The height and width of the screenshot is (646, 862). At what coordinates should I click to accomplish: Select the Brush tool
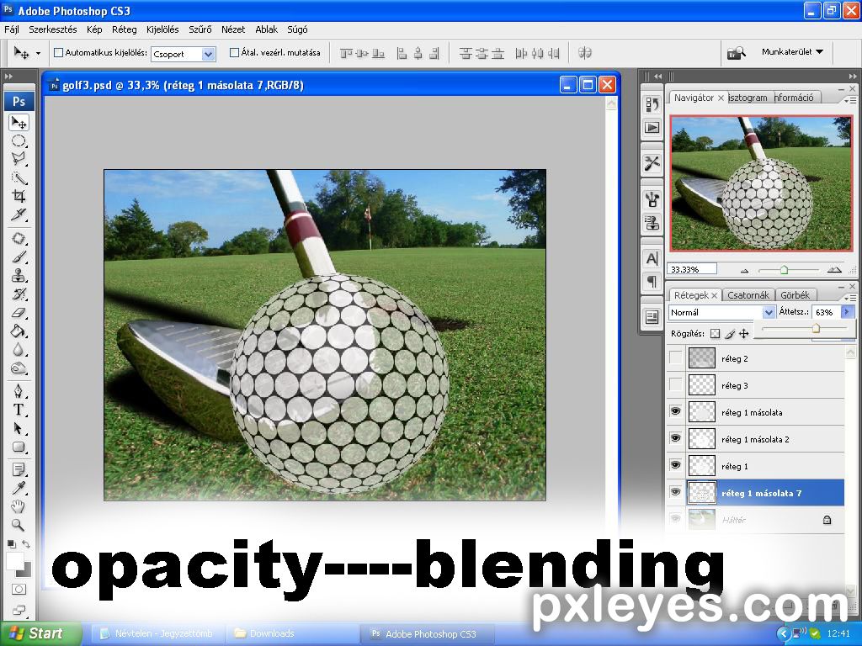point(19,257)
